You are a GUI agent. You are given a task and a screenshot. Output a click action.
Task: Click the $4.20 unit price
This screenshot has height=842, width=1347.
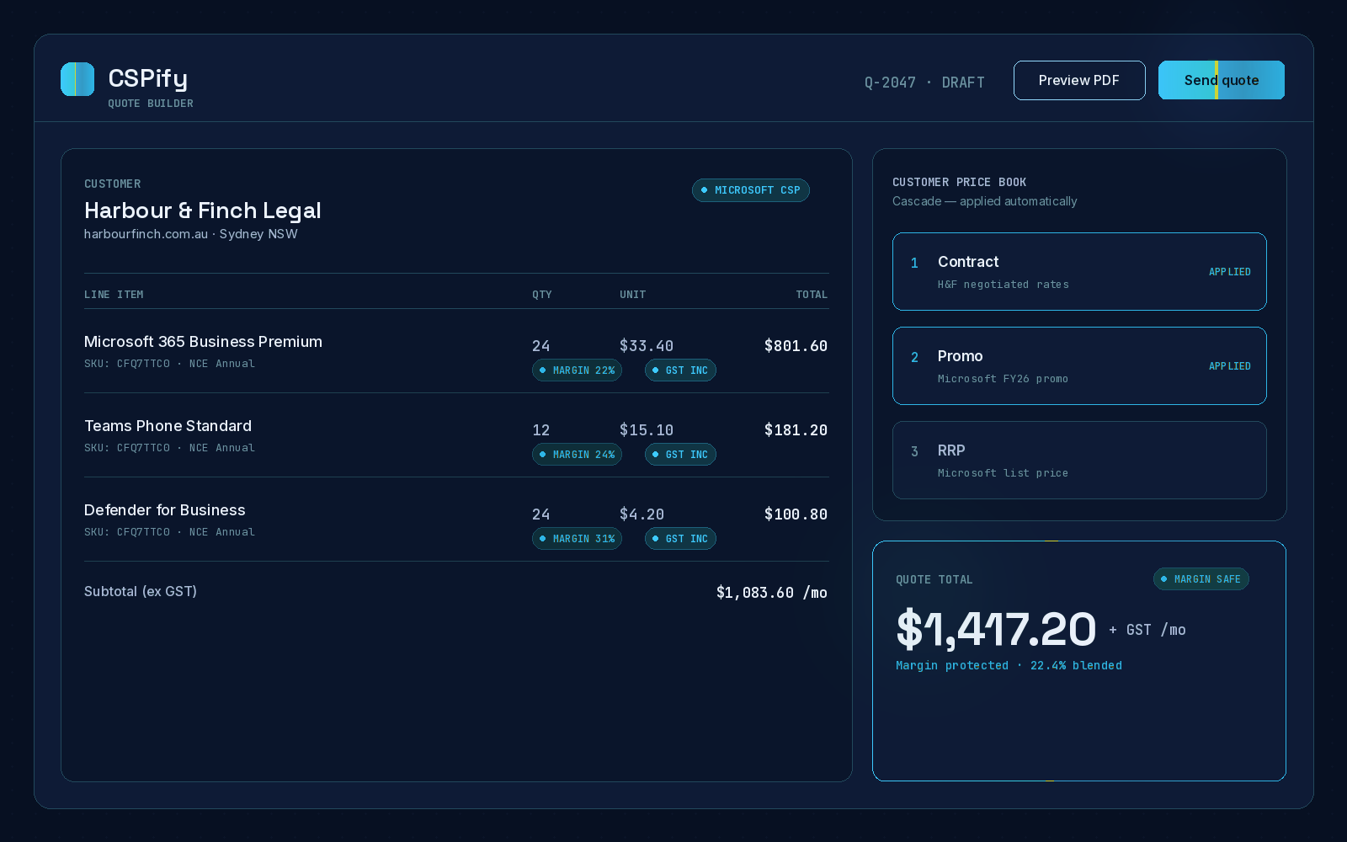pos(642,514)
